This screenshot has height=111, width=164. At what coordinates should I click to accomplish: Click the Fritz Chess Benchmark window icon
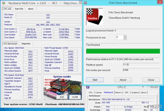point(86,4)
